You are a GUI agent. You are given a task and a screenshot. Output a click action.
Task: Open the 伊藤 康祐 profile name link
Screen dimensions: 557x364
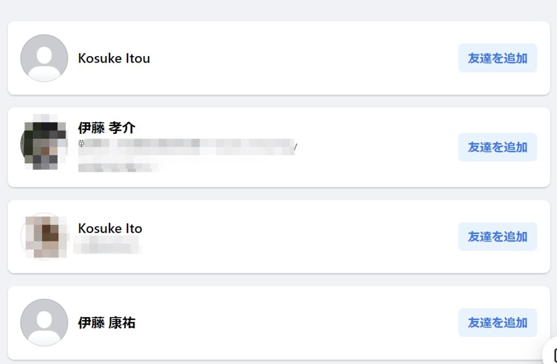coord(107,323)
